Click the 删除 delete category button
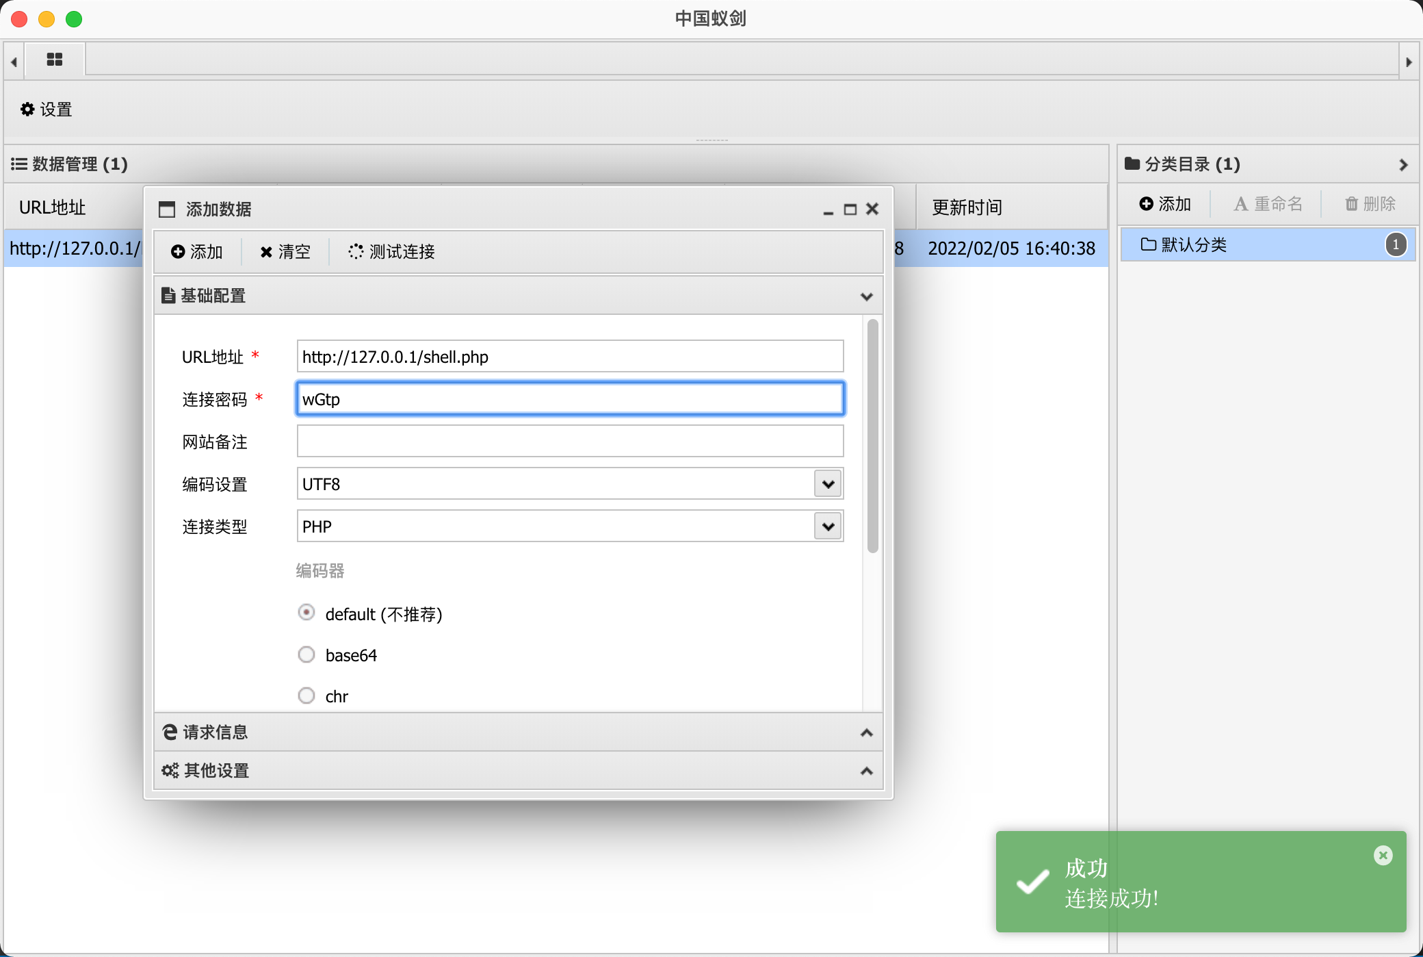 [x=1370, y=204]
